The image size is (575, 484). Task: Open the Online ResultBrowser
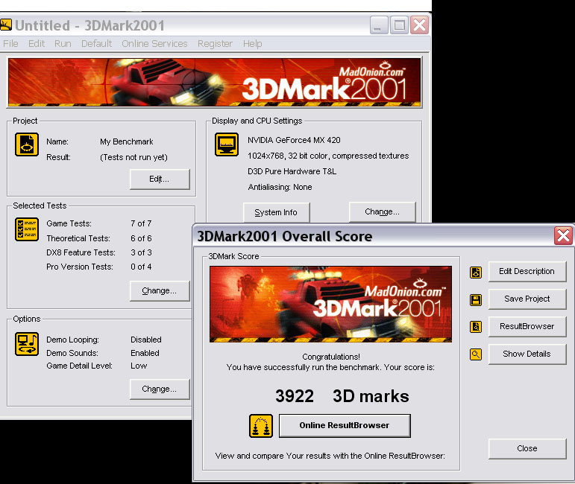point(345,425)
